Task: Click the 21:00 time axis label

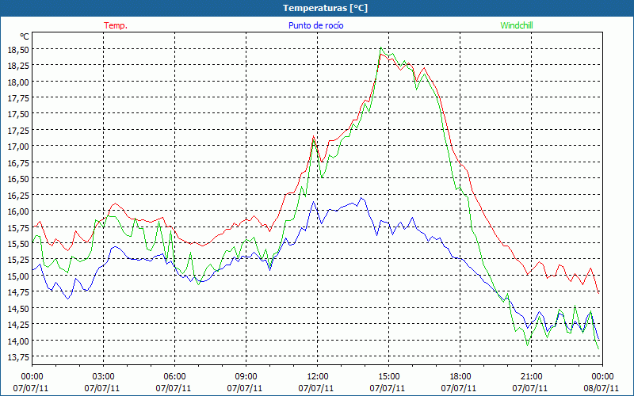Action: tap(531, 377)
